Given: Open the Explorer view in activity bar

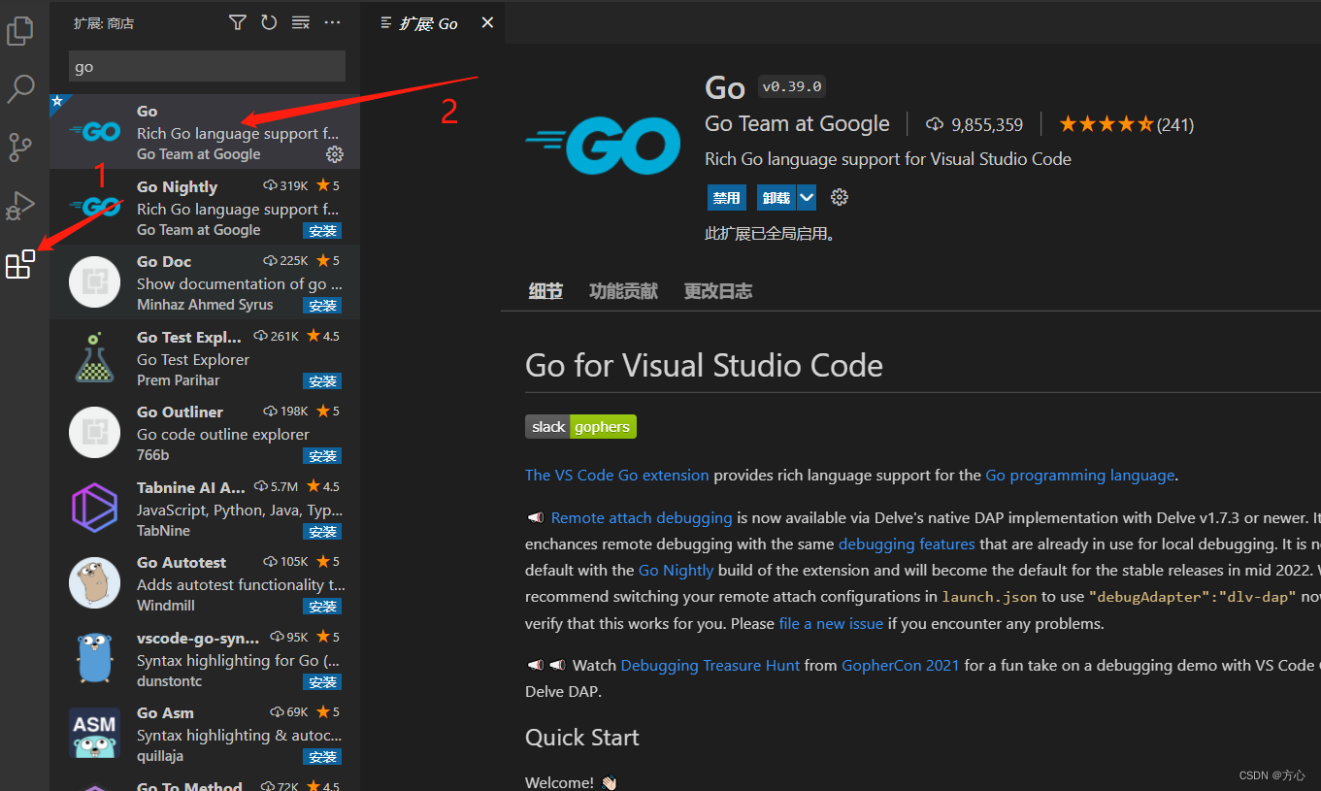Looking at the screenshot, I should pyautogui.click(x=20, y=31).
